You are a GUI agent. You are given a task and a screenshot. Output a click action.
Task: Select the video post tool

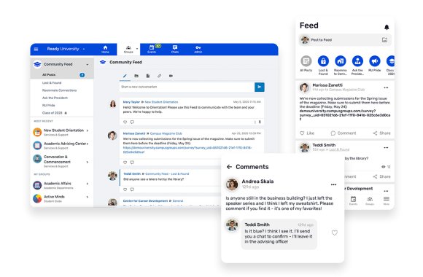click(x=171, y=76)
